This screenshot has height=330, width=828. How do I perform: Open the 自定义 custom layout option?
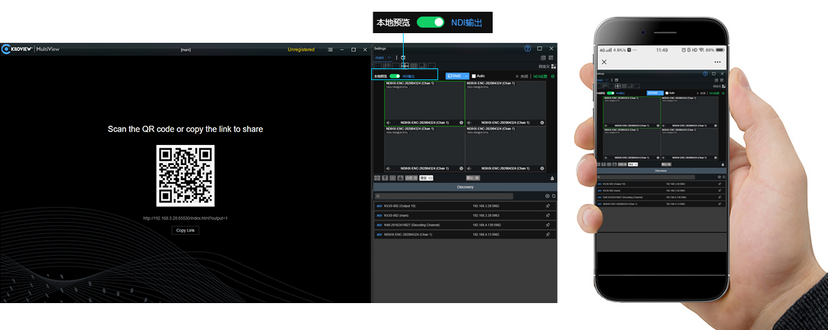tap(546, 66)
